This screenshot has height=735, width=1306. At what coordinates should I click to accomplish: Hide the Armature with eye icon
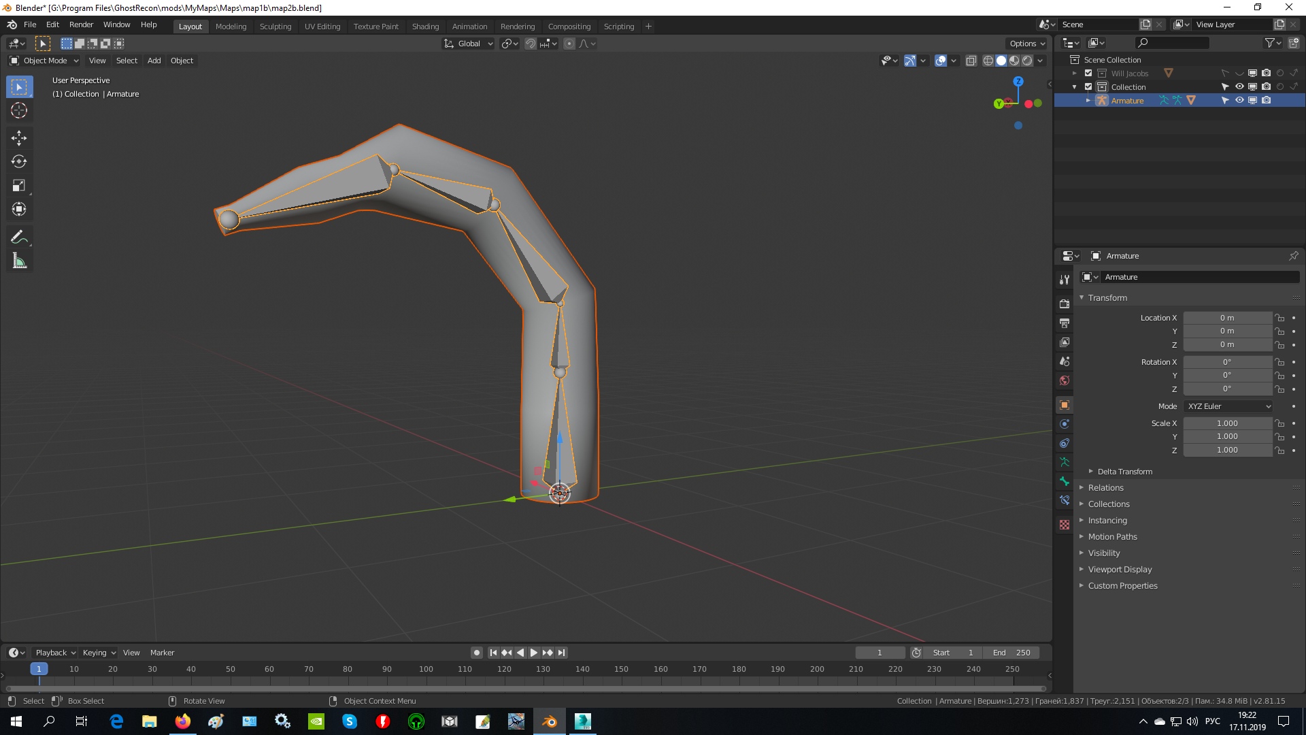click(1239, 100)
